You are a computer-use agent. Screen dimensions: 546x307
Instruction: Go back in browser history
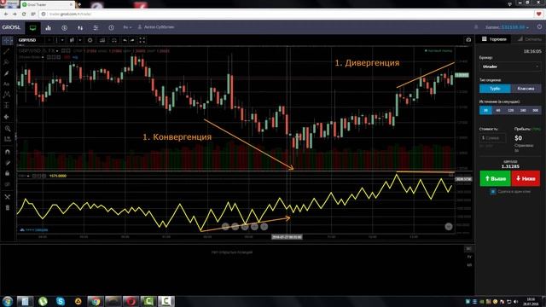[x=6, y=14]
